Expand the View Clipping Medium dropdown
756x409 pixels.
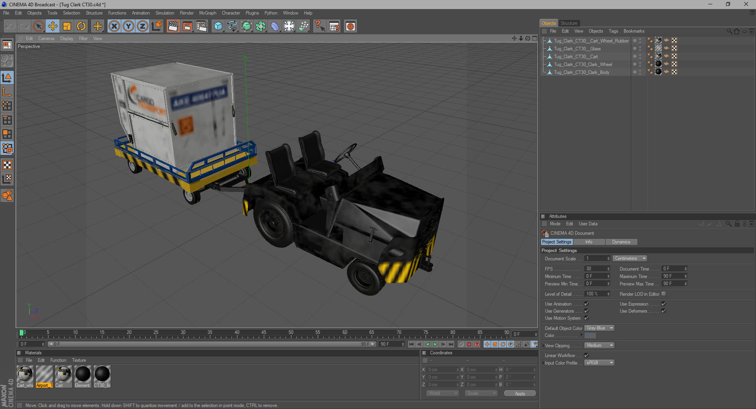point(599,346)
